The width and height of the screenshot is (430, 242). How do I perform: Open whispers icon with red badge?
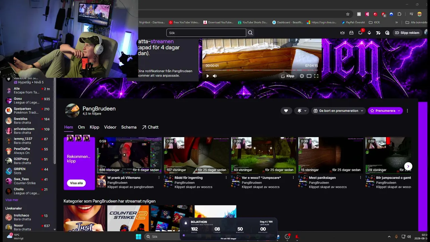pos(360,33)
